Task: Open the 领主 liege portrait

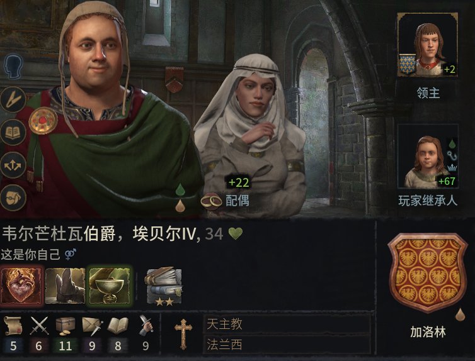Action: [x=428, y=45]
